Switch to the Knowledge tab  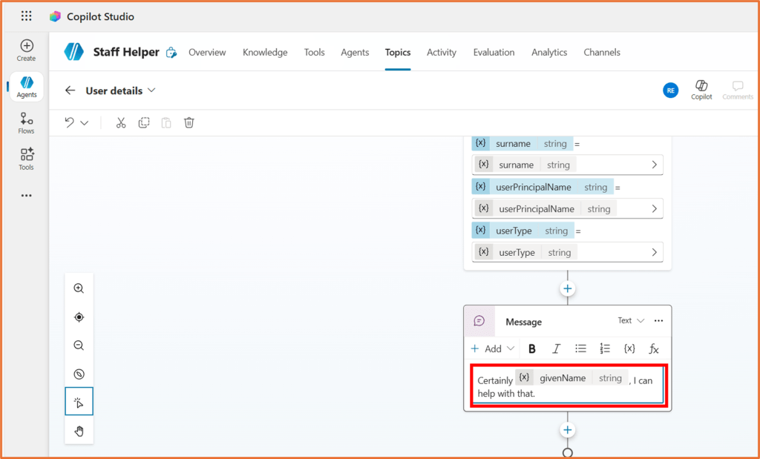tap(265, 52)
